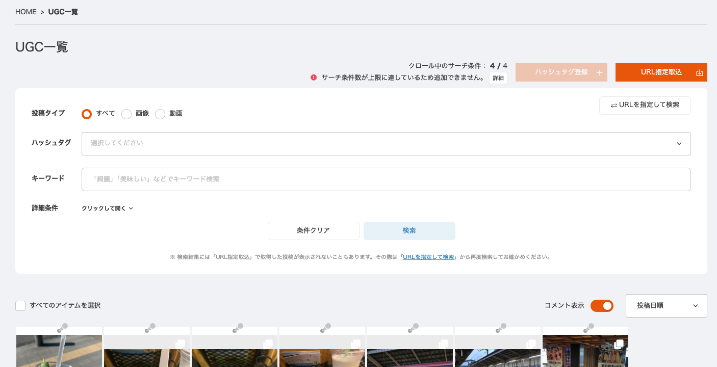717x367 pixels.
Task: Click the pin icon above the seventh thumbnail
Action: tap(589, 328)
